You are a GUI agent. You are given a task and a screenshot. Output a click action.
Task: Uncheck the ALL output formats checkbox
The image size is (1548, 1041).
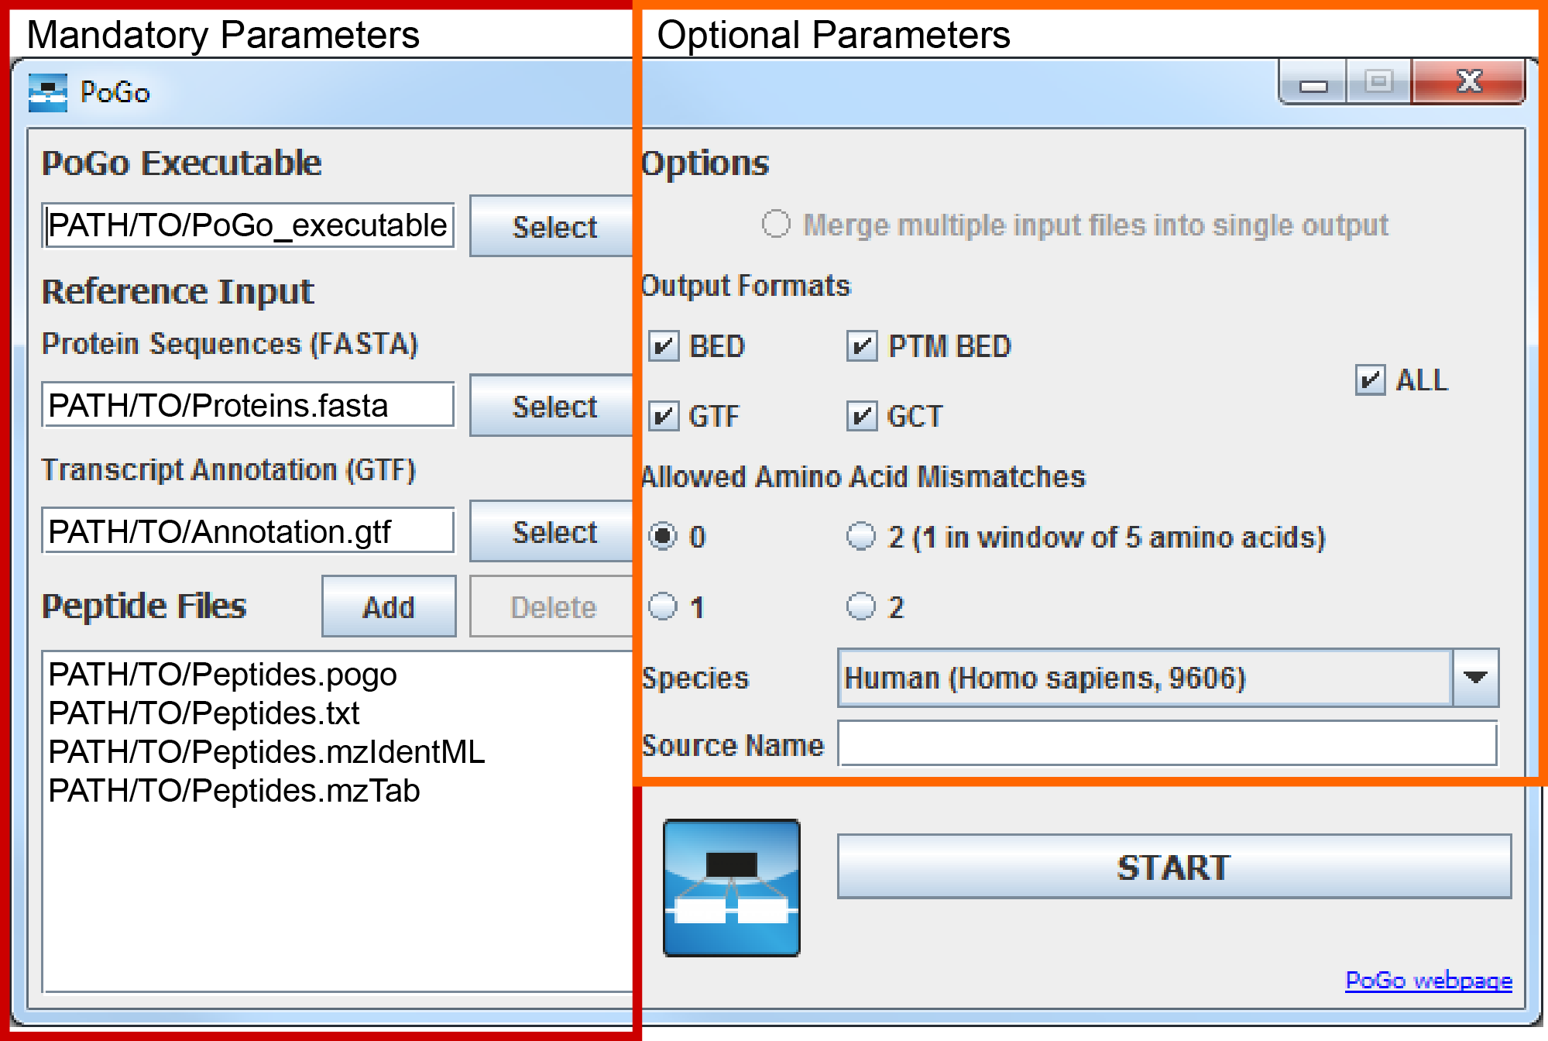(1370, 380)
